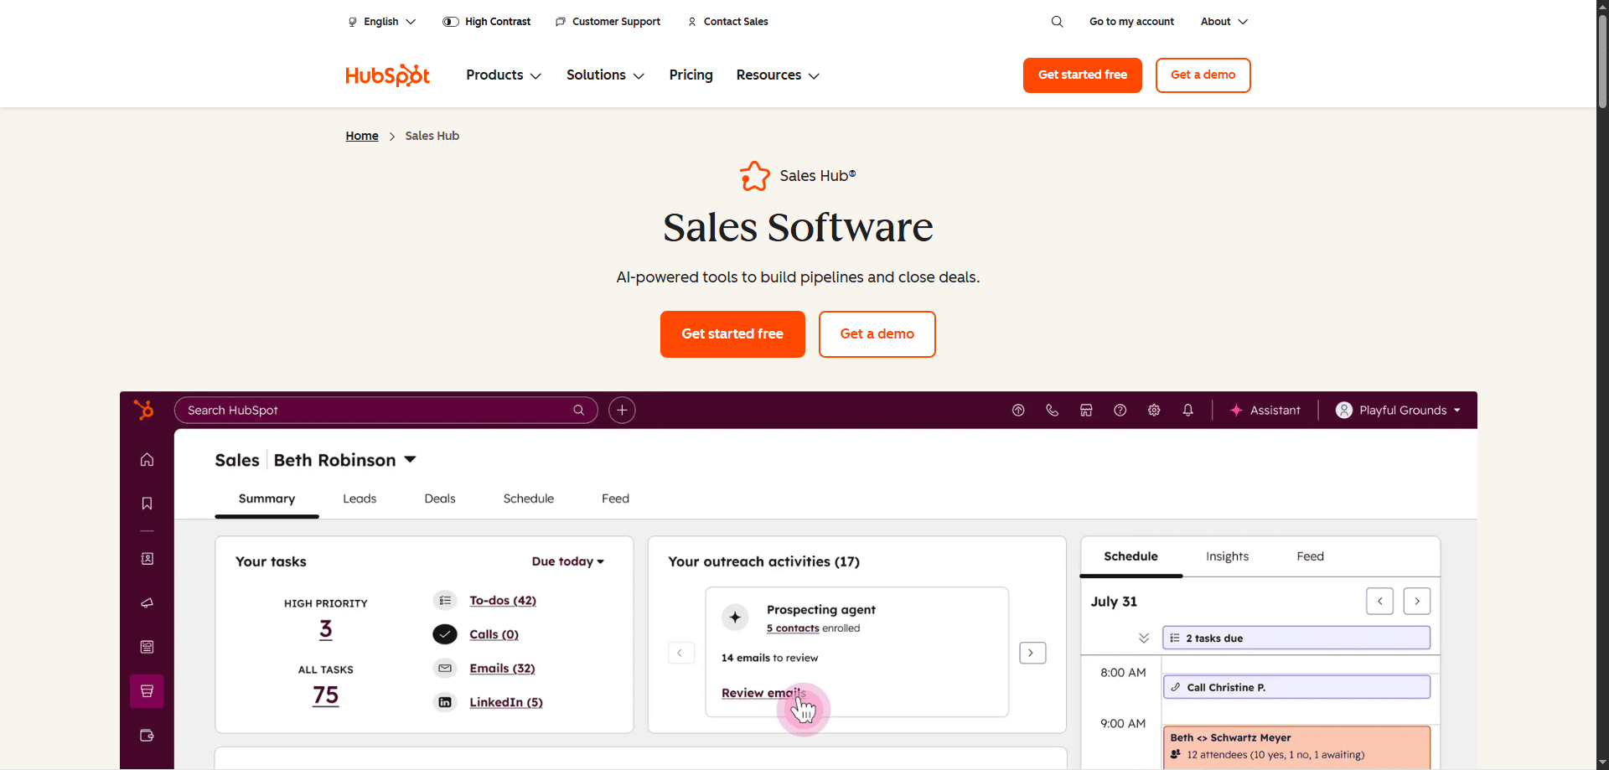Open the Pricing page

coord(691,75)
